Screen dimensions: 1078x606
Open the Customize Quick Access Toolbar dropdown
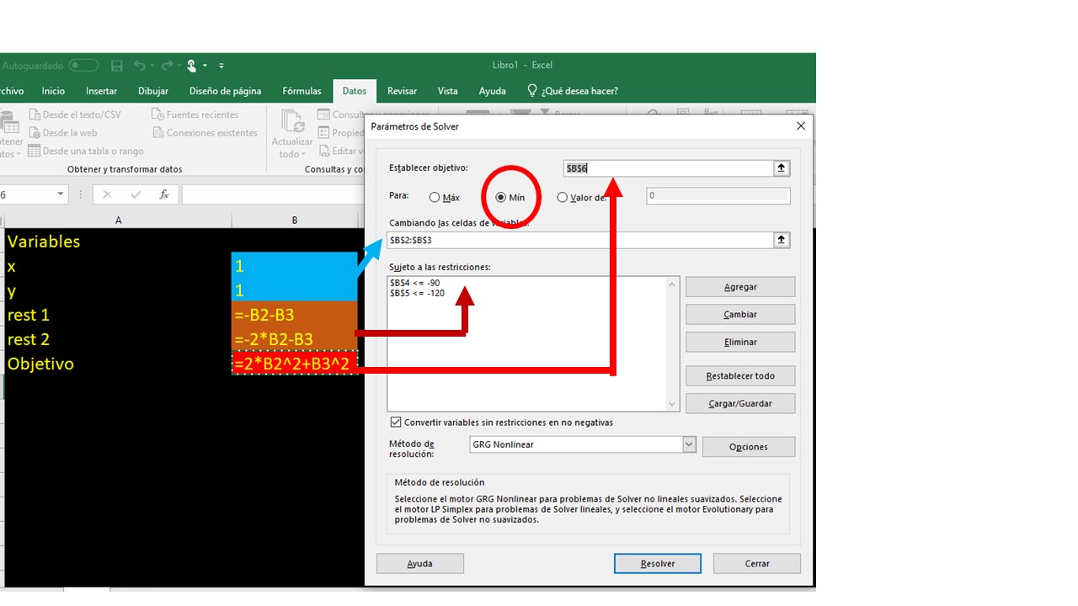click(x=221, y=66)
